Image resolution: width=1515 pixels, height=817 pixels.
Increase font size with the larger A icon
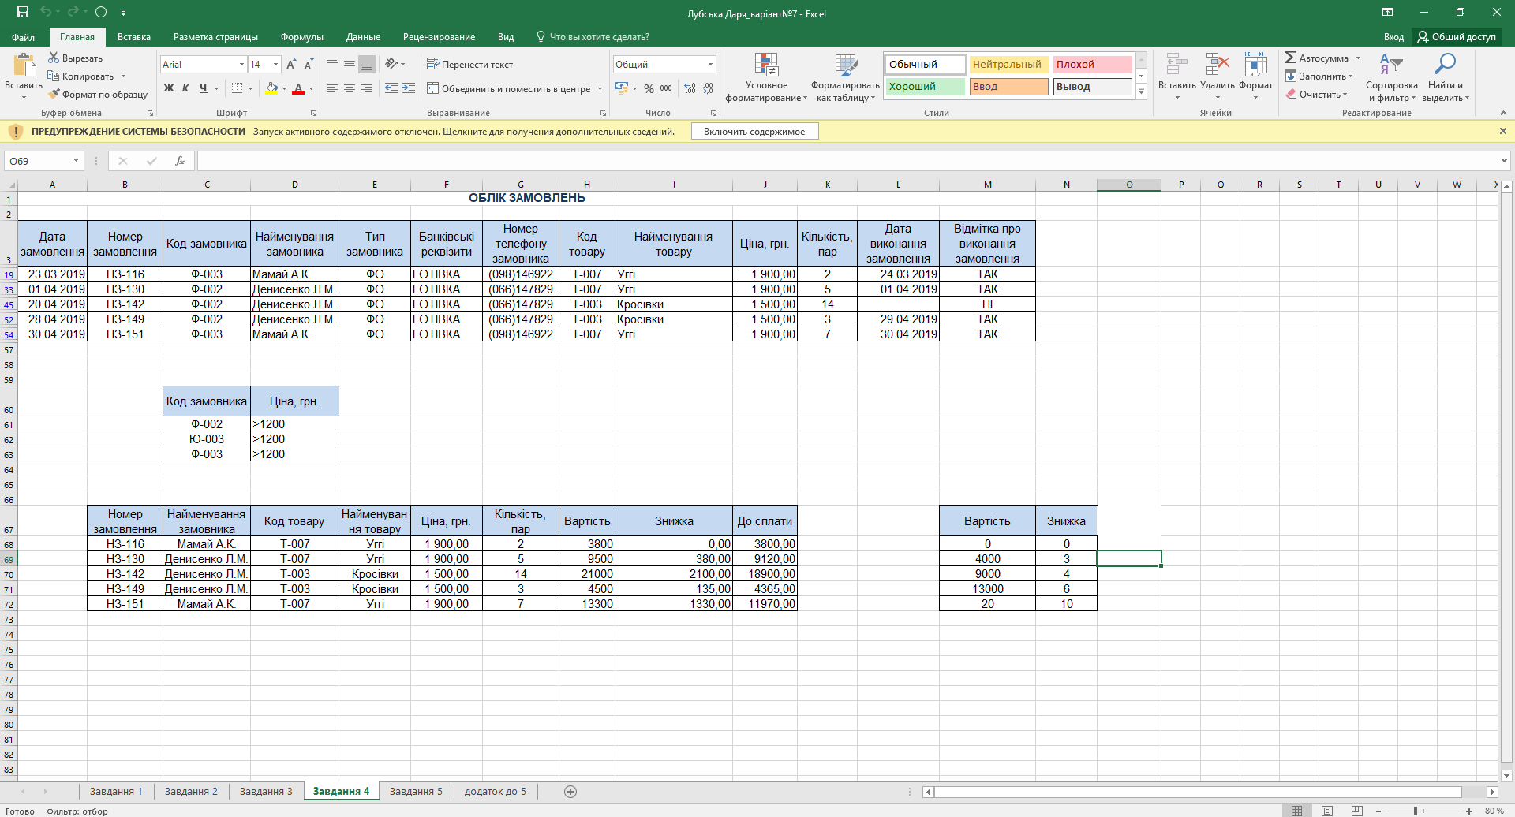tap(291, 64)
